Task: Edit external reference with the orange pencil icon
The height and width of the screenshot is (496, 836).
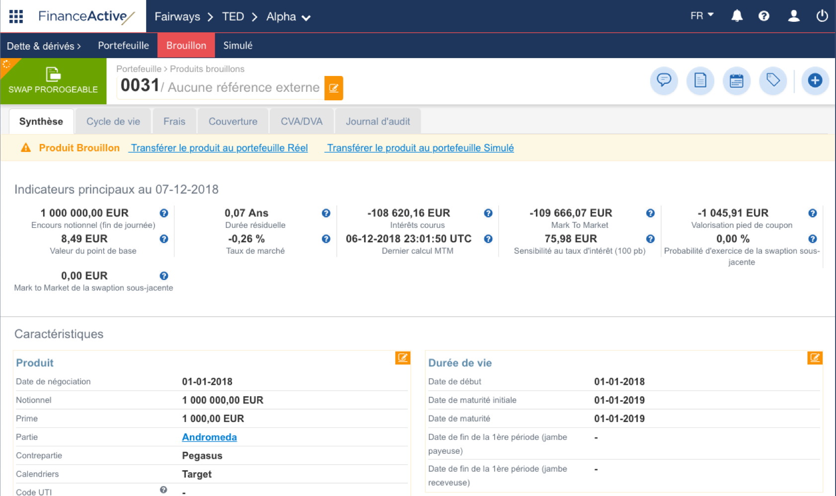Action: 334,88
